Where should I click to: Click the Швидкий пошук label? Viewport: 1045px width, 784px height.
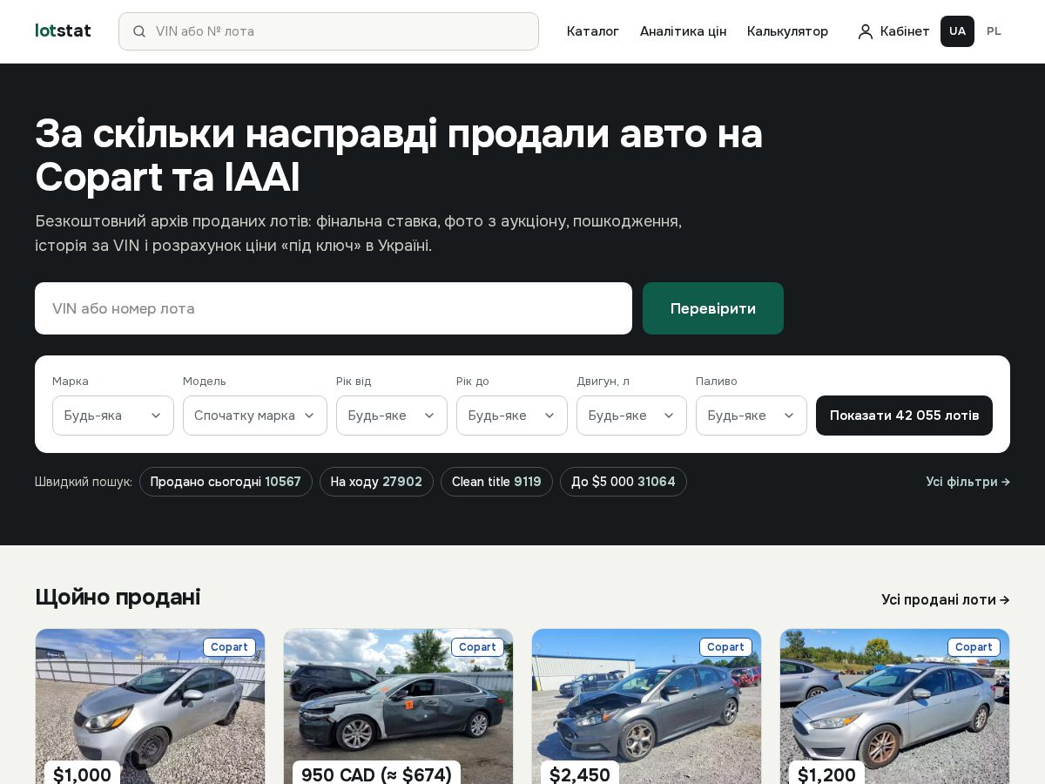tap(84, 482)
